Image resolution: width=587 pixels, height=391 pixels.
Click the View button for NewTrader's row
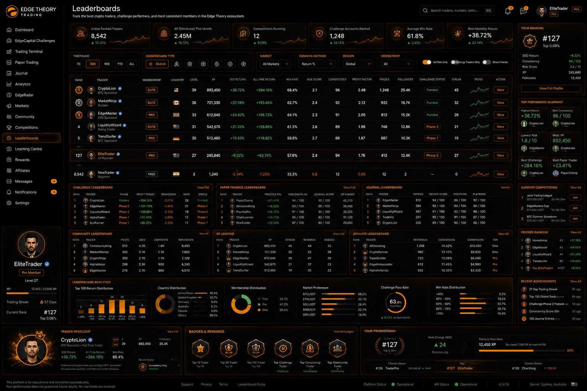click(x=501, y=174)
